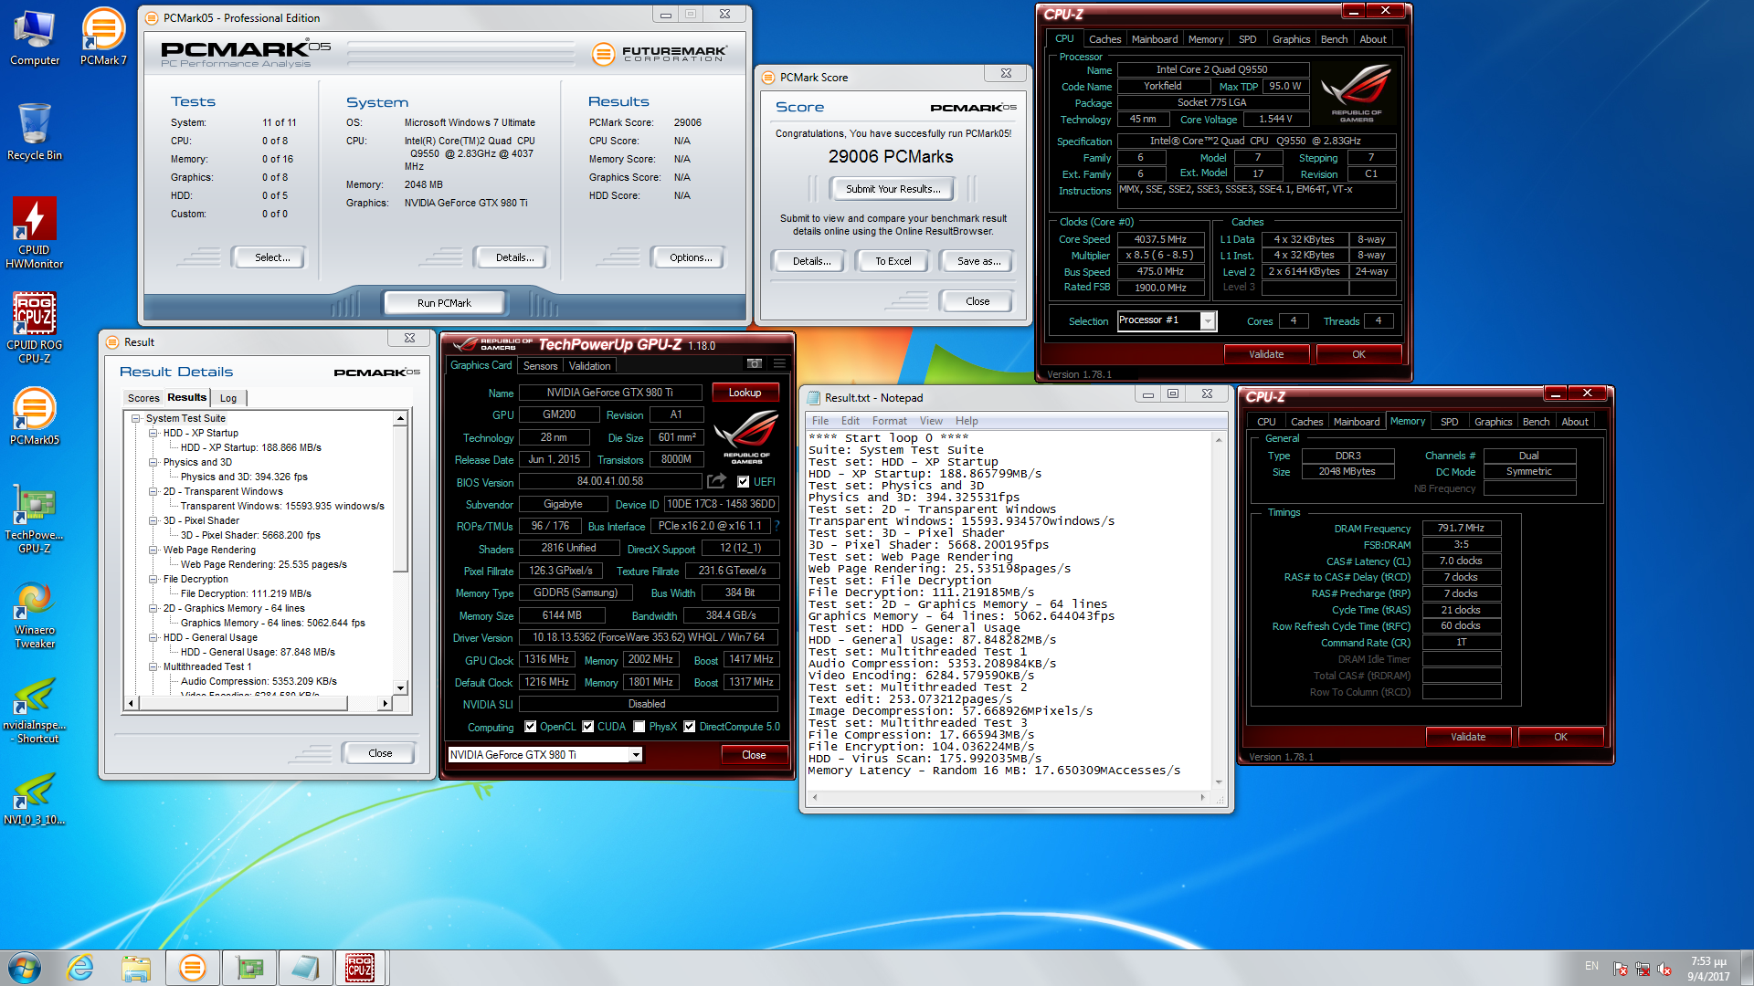1754x986 pixels.
Task: Toggle the DirectCompute 5.0 checkbox
Action: pos(690,727)
